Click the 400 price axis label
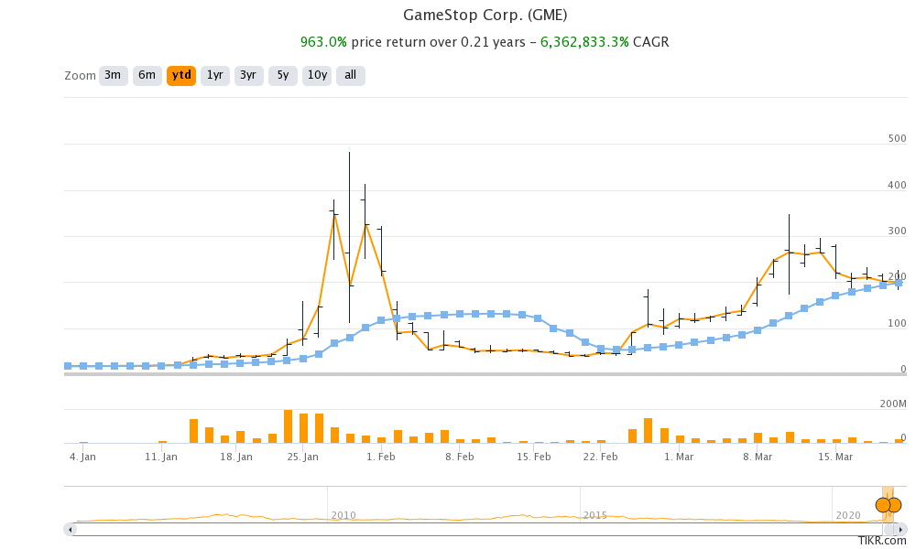Viewport: 916px width, 549px height. point(898,186)
